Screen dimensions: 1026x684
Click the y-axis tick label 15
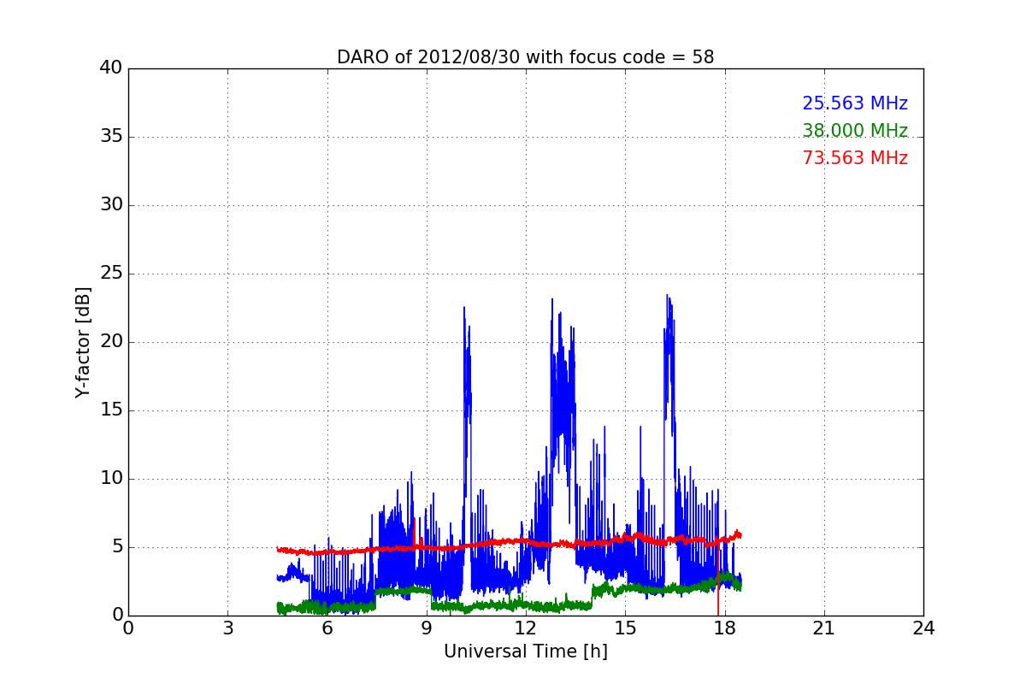pos(111,410)
